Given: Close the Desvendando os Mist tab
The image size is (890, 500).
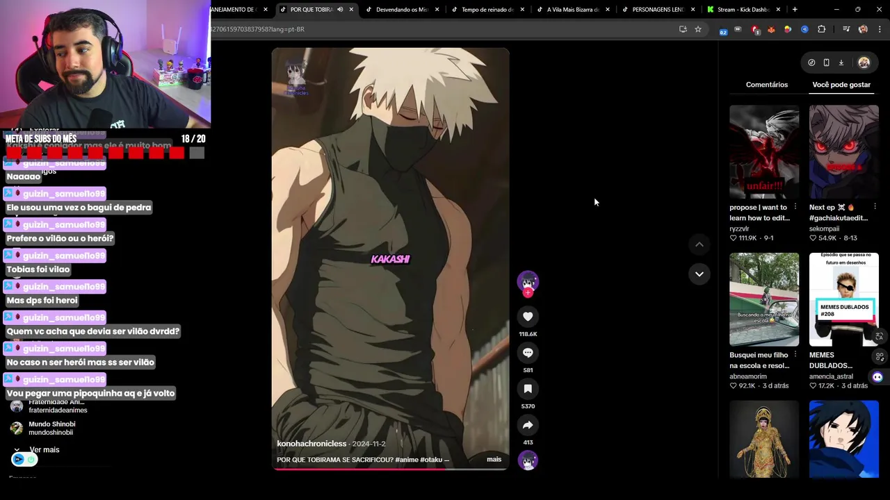Looking at the screenshot, I should (x=437, y=10).
